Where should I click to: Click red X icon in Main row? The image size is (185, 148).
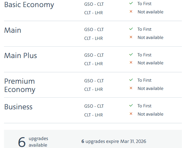pos(131,37)
